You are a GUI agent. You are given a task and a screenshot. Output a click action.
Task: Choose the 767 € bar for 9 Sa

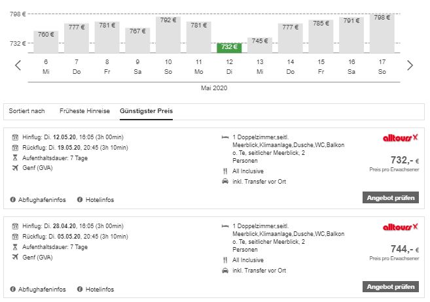[x=137, y=39]
